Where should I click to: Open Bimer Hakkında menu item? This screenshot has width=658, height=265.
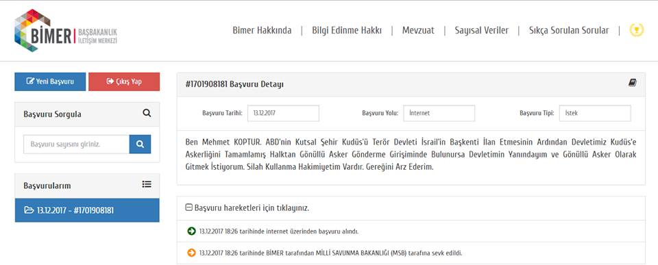262,31
